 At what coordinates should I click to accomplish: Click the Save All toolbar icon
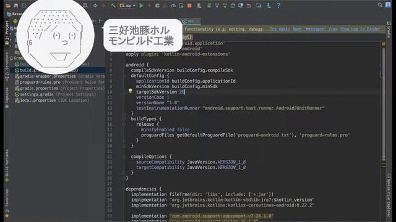tap(16, 6)
